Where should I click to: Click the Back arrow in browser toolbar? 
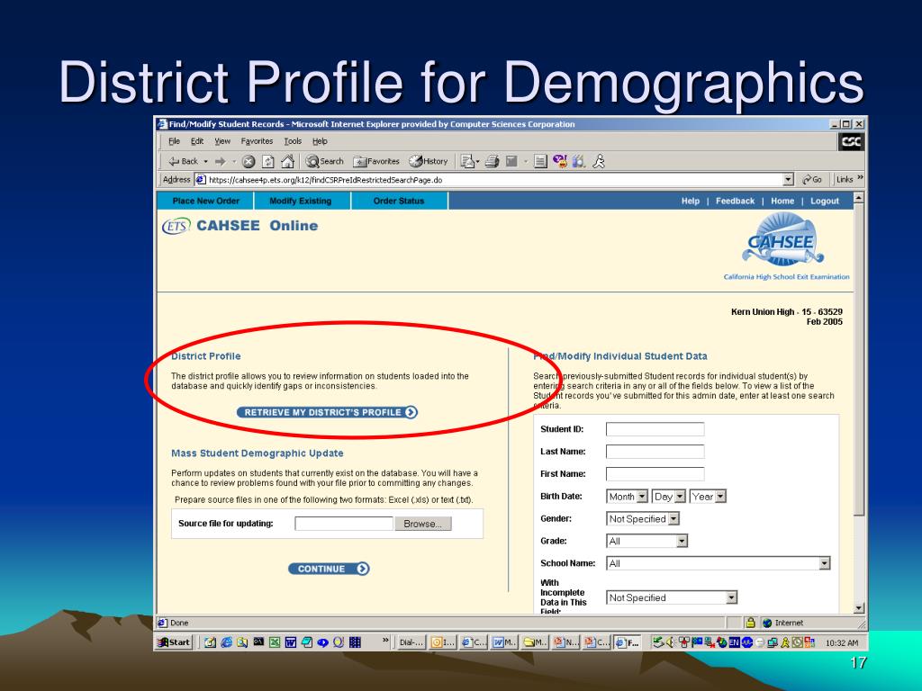184,161
